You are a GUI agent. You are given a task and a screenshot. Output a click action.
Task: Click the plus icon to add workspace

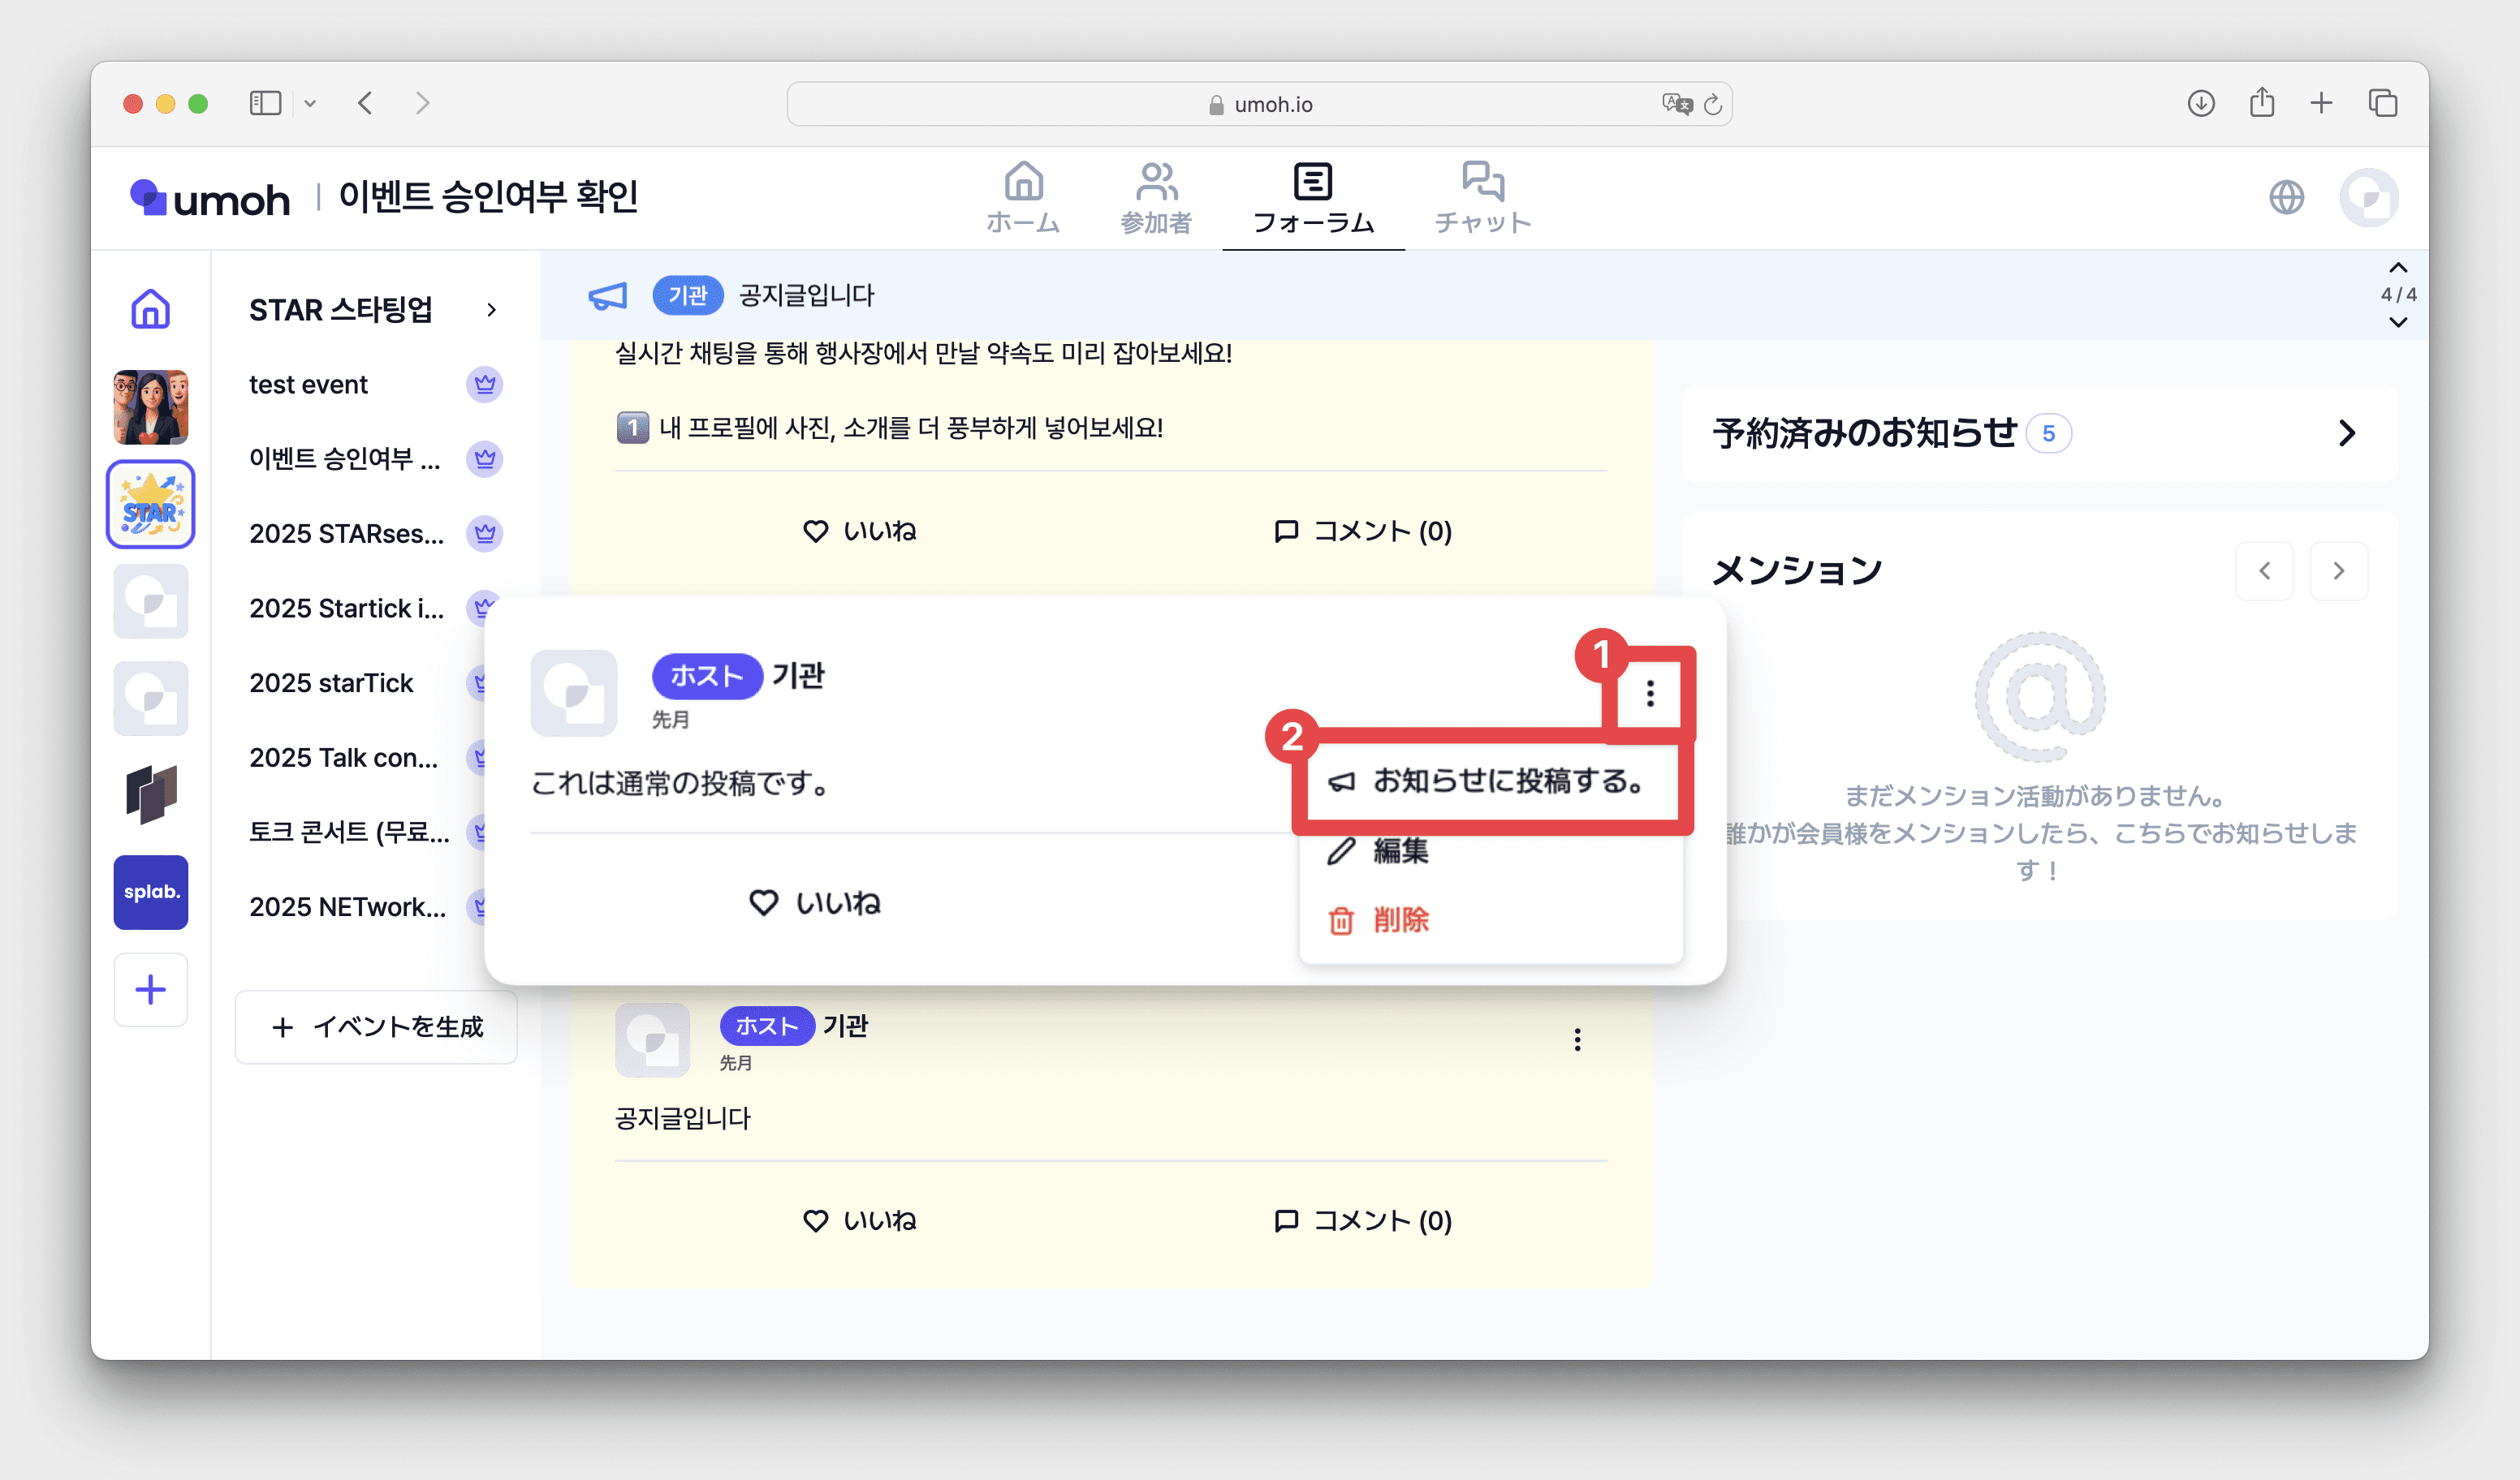pyautogui.click(x=150, y=989)
